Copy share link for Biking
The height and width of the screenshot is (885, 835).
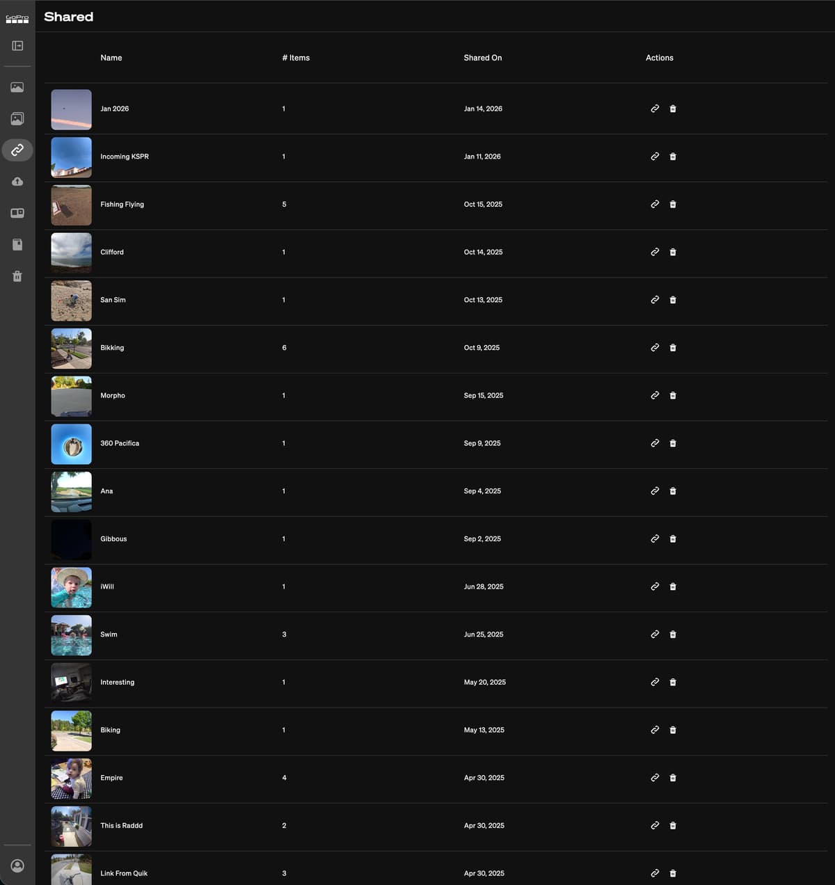(655, 730)
